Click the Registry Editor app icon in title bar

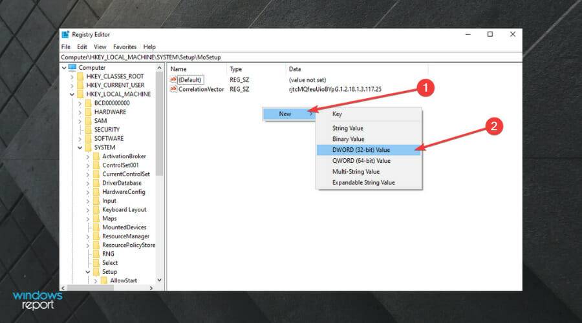[x=65, y=34]
